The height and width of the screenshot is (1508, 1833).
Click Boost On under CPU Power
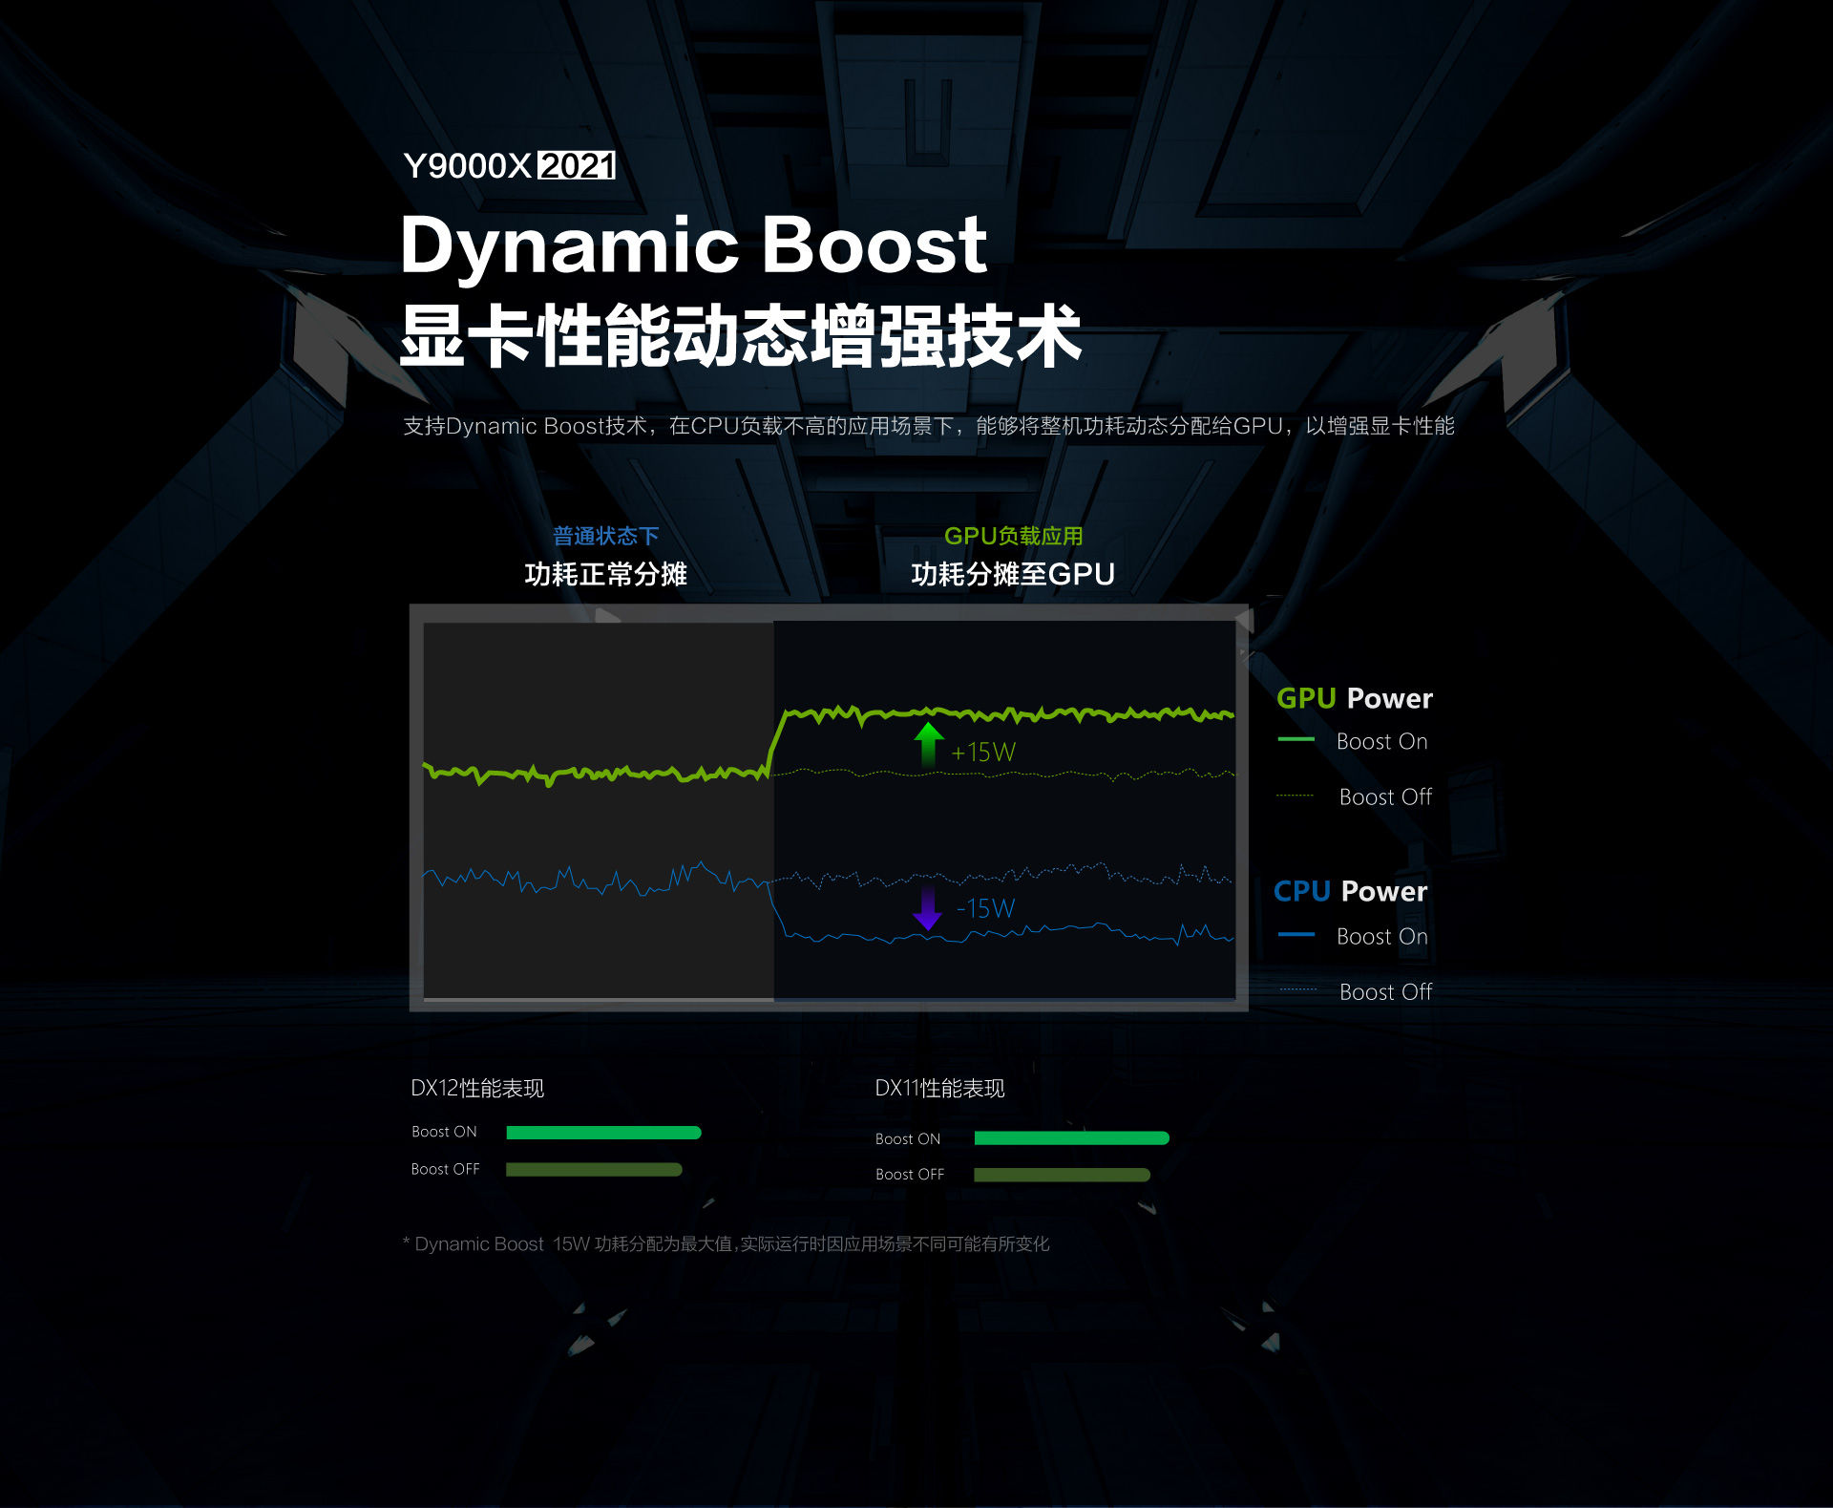point(1382,936)
